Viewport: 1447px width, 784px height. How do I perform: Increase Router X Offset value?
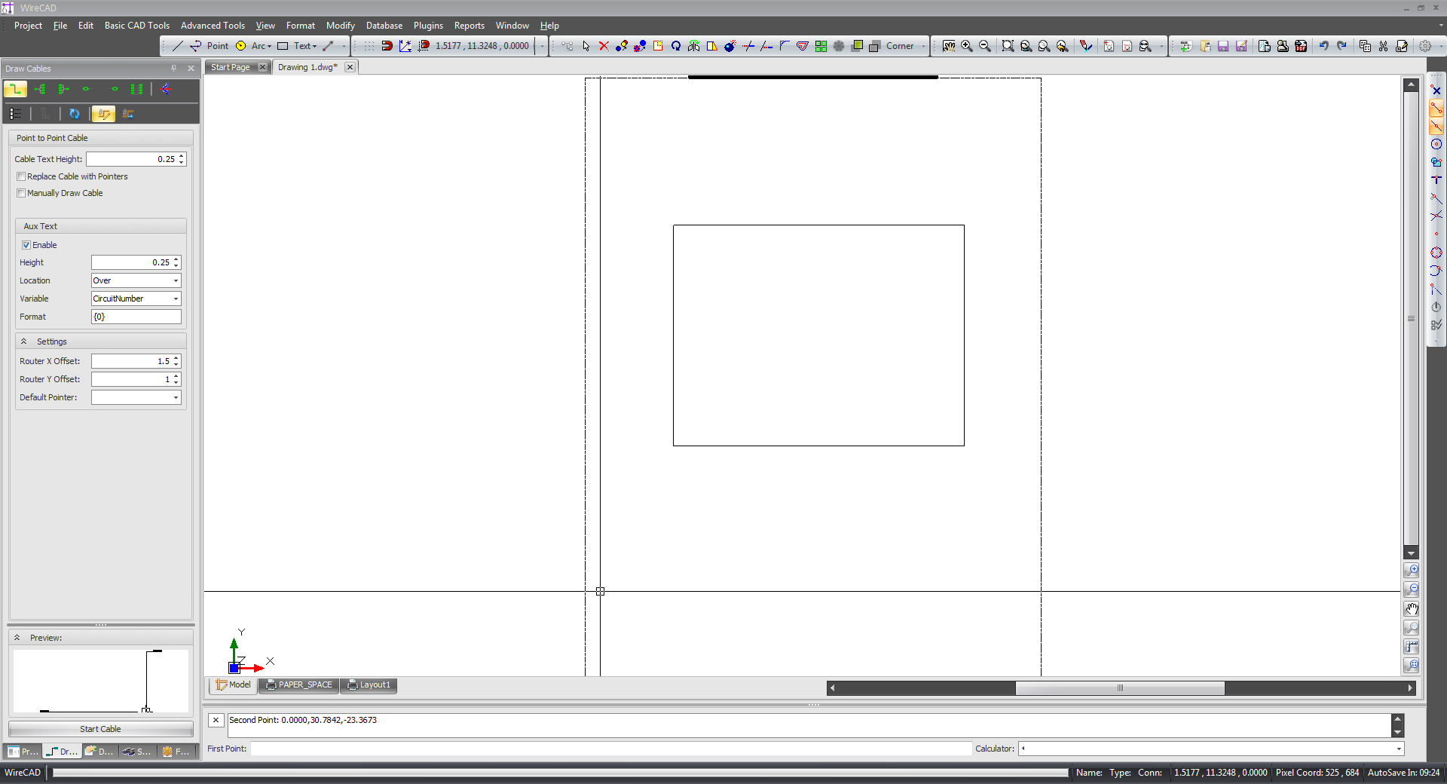click(176, 358)
